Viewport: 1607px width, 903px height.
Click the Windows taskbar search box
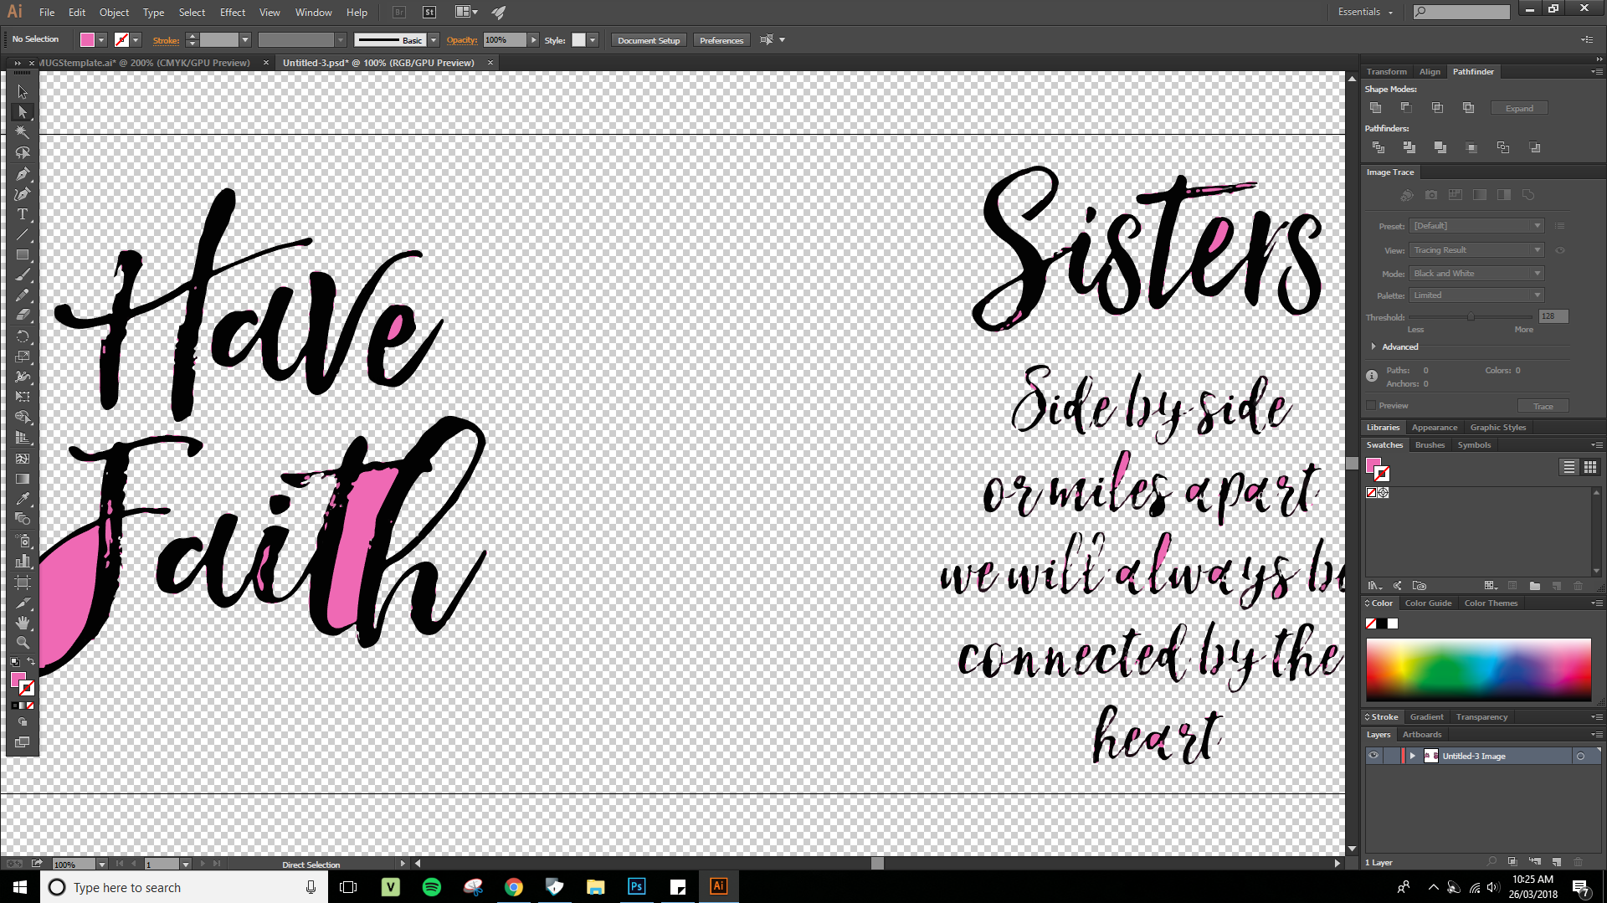coord(184,887)
